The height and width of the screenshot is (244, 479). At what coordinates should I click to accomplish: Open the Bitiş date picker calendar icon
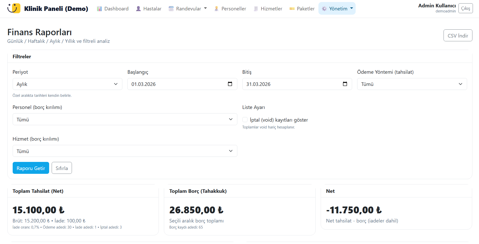[x=345, y=84]
